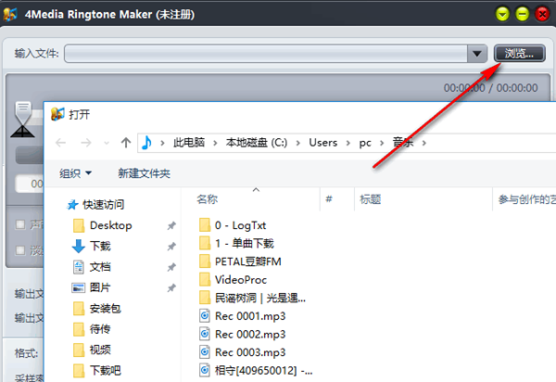Image resolution: width=556 pixels, height=382 pixels.
Task: Click the 浏览... browse button
Action: [520, 54]
